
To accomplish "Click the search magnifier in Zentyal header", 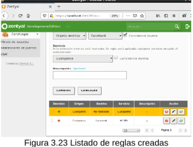I will tap(177, 26).
